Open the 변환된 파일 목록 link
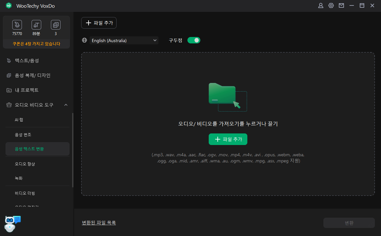The height and width of the screenshot is (236, 381). (x=99, y=222)
